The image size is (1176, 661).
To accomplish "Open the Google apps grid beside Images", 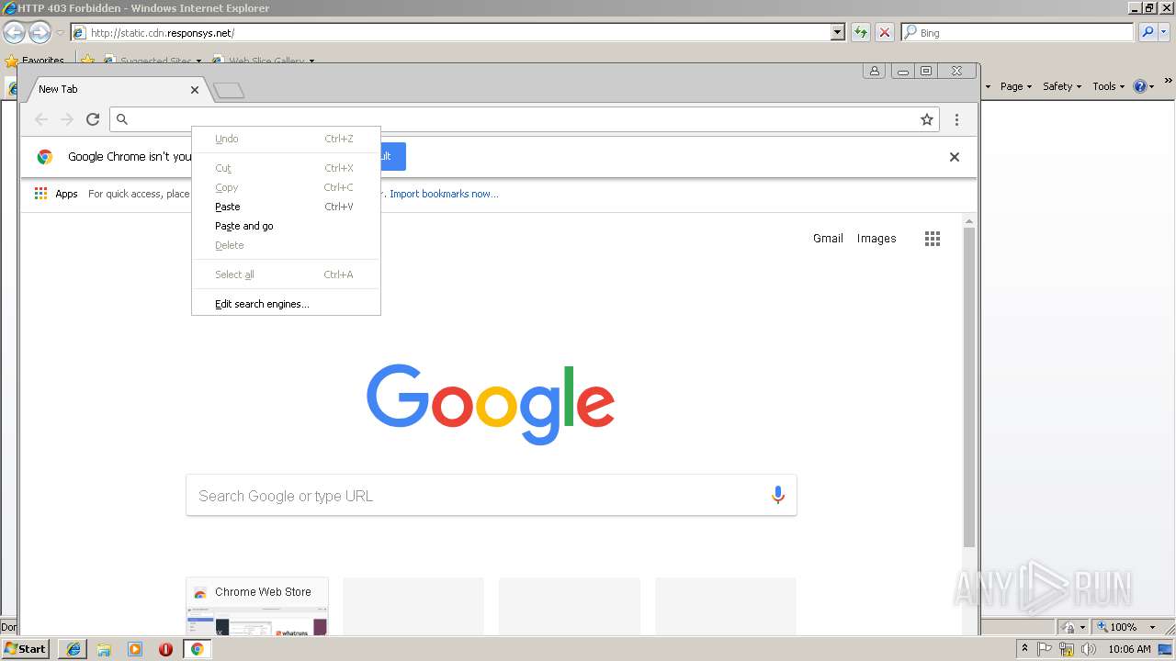I will pyautogui.click(x=933, y=239).
